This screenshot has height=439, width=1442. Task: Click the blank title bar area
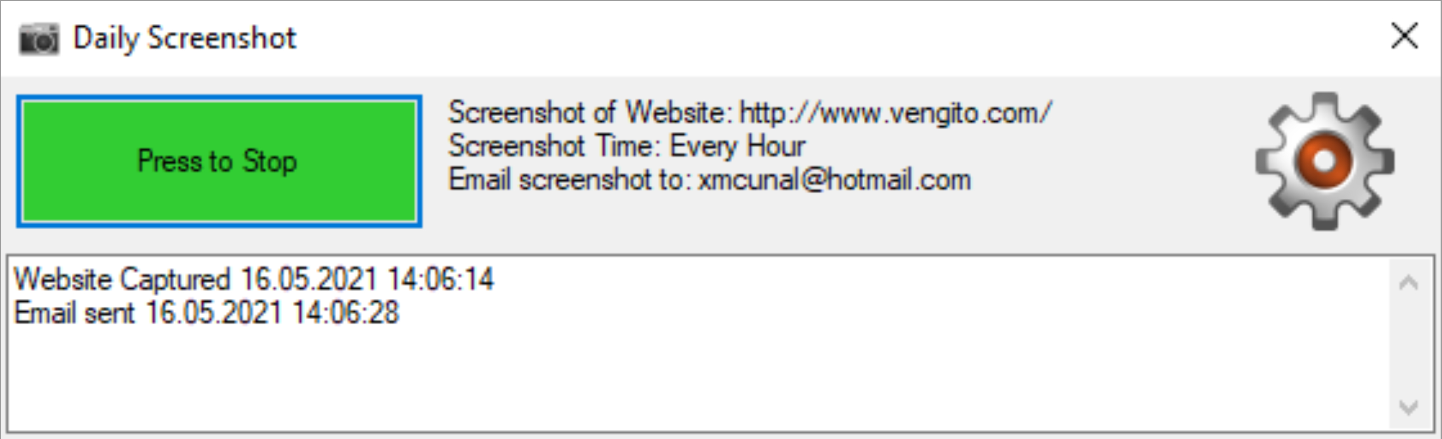840,38
